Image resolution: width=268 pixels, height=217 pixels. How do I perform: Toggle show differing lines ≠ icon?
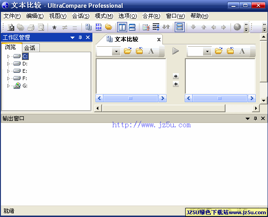(64, 27)
